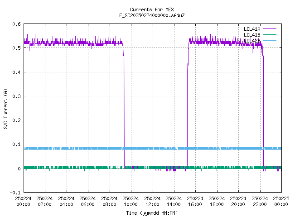Click the -0.1 y-axis tick label

pyautogui.click(x=15, y=193)
